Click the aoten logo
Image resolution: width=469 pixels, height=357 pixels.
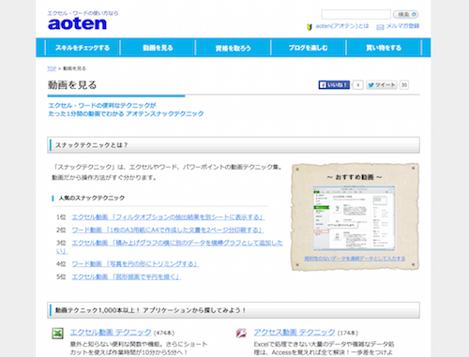(77, 24)
